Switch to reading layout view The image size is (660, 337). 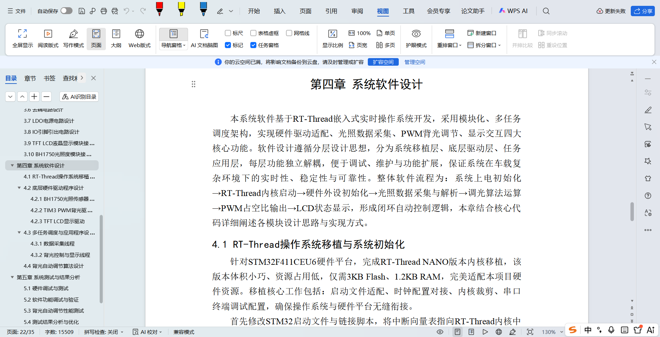point(48,38)
